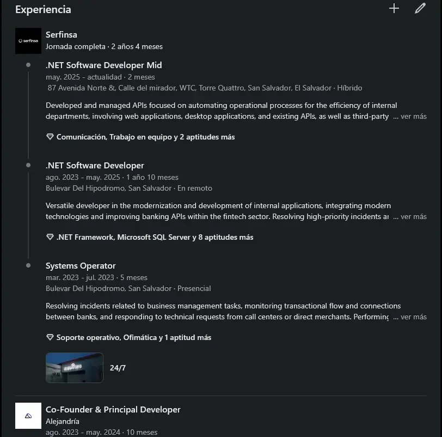The width and height of the screenshot is (442, 437).
Task: Select the ".NET Software Developer Mid" job title
Action: [x=103, y=65]
